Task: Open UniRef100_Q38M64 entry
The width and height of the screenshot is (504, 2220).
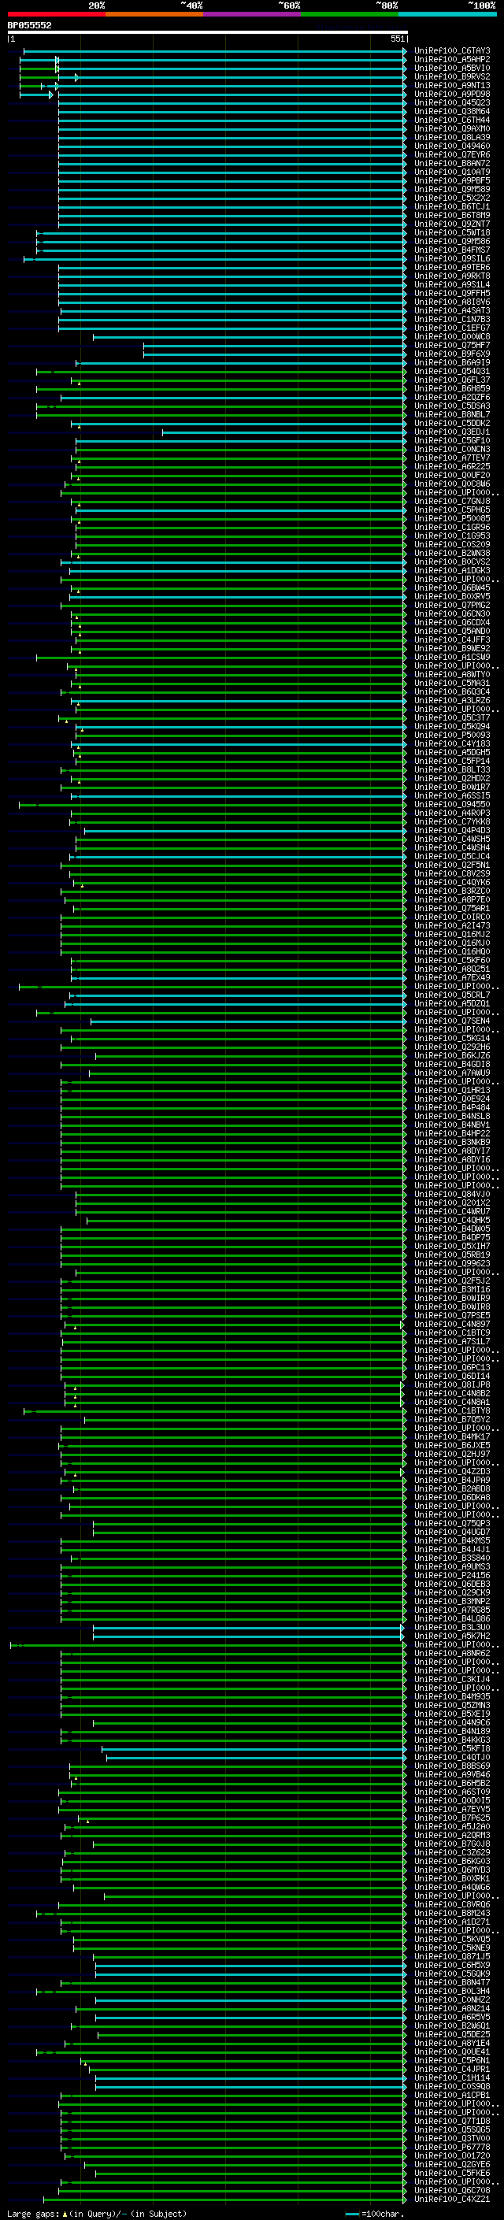Action: coord(452,111)
